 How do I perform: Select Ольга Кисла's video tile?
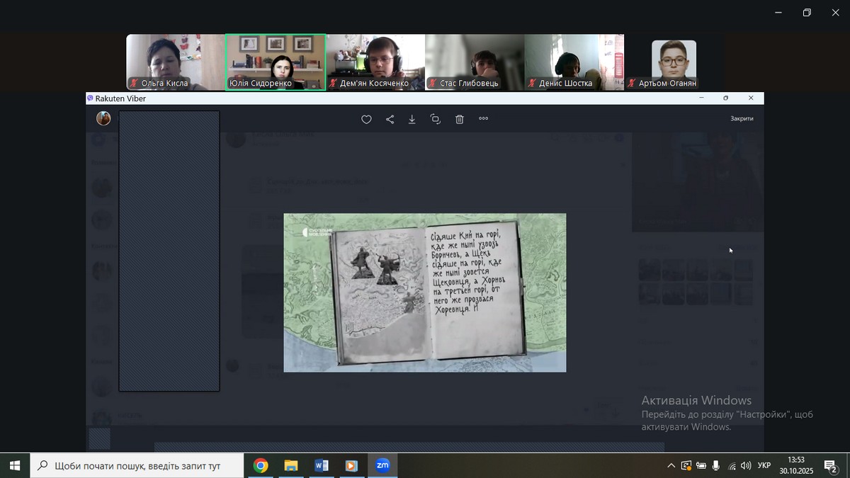pos(175,62)
